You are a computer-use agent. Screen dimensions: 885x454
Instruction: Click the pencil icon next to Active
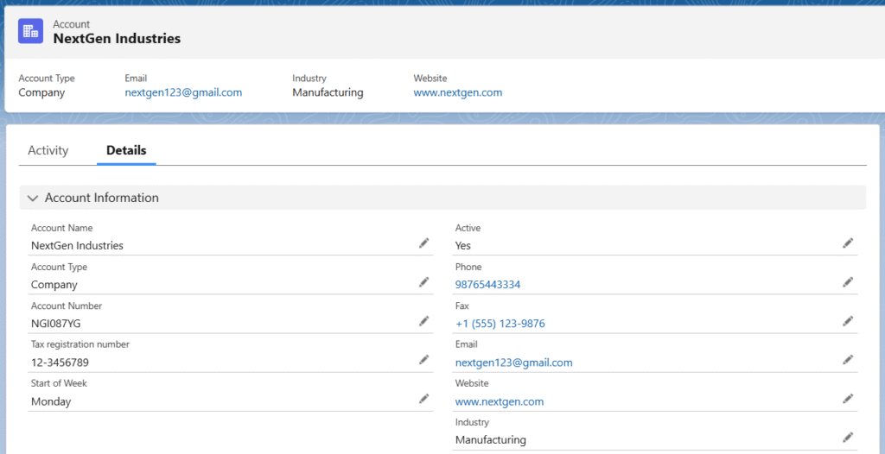coord(848,243)
